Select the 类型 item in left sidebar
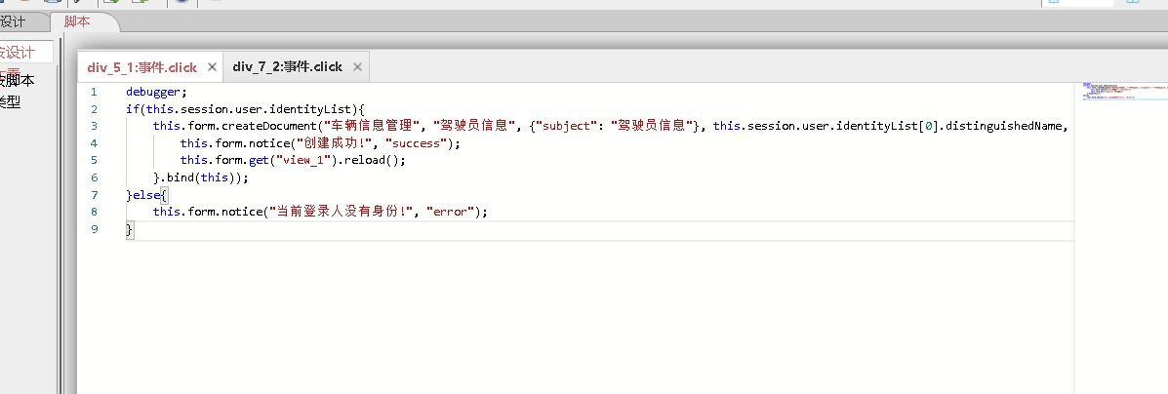 point(10,102)
